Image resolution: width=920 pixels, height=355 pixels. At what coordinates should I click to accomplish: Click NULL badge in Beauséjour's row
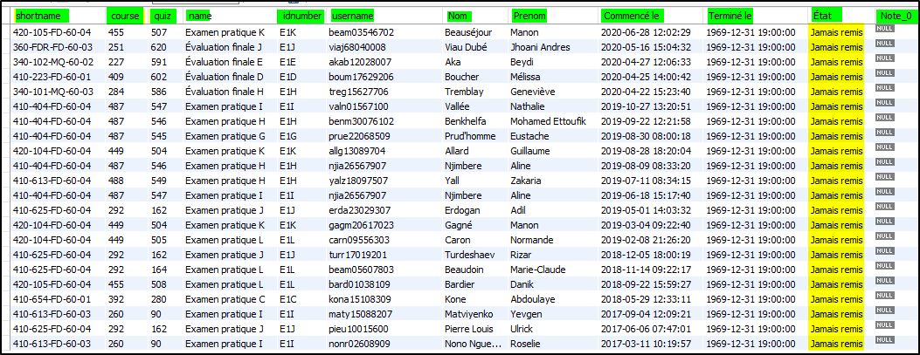[x=883, y=31]
